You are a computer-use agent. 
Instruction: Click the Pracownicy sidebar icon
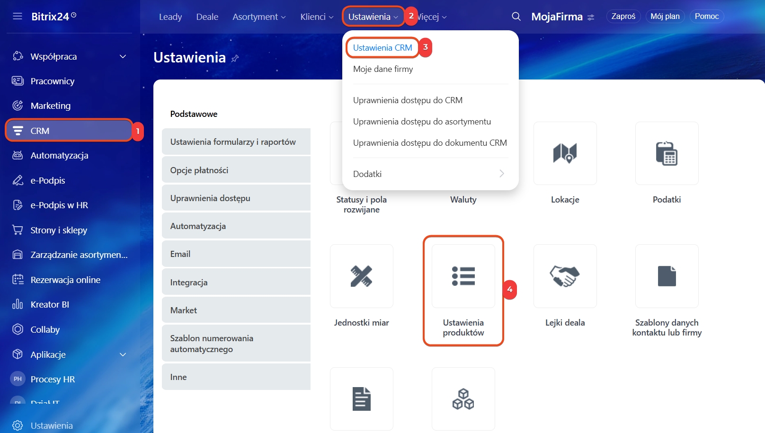[18, 81]
